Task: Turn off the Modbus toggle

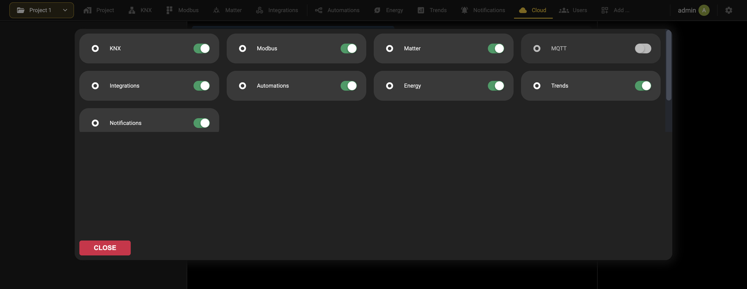Action: pos(349,48)
